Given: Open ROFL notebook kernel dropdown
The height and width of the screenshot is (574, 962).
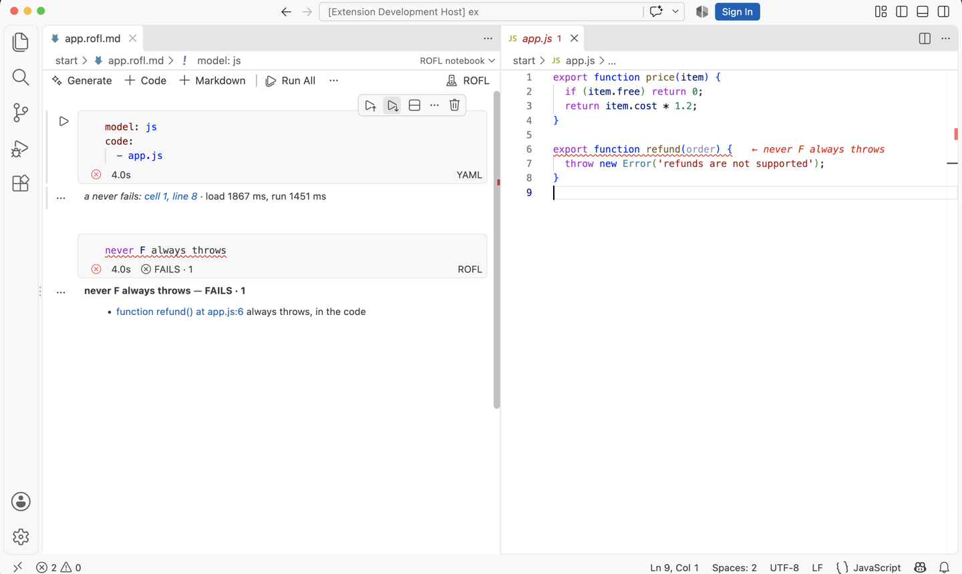Looking at the screenshot, I should tap(458, 61).
